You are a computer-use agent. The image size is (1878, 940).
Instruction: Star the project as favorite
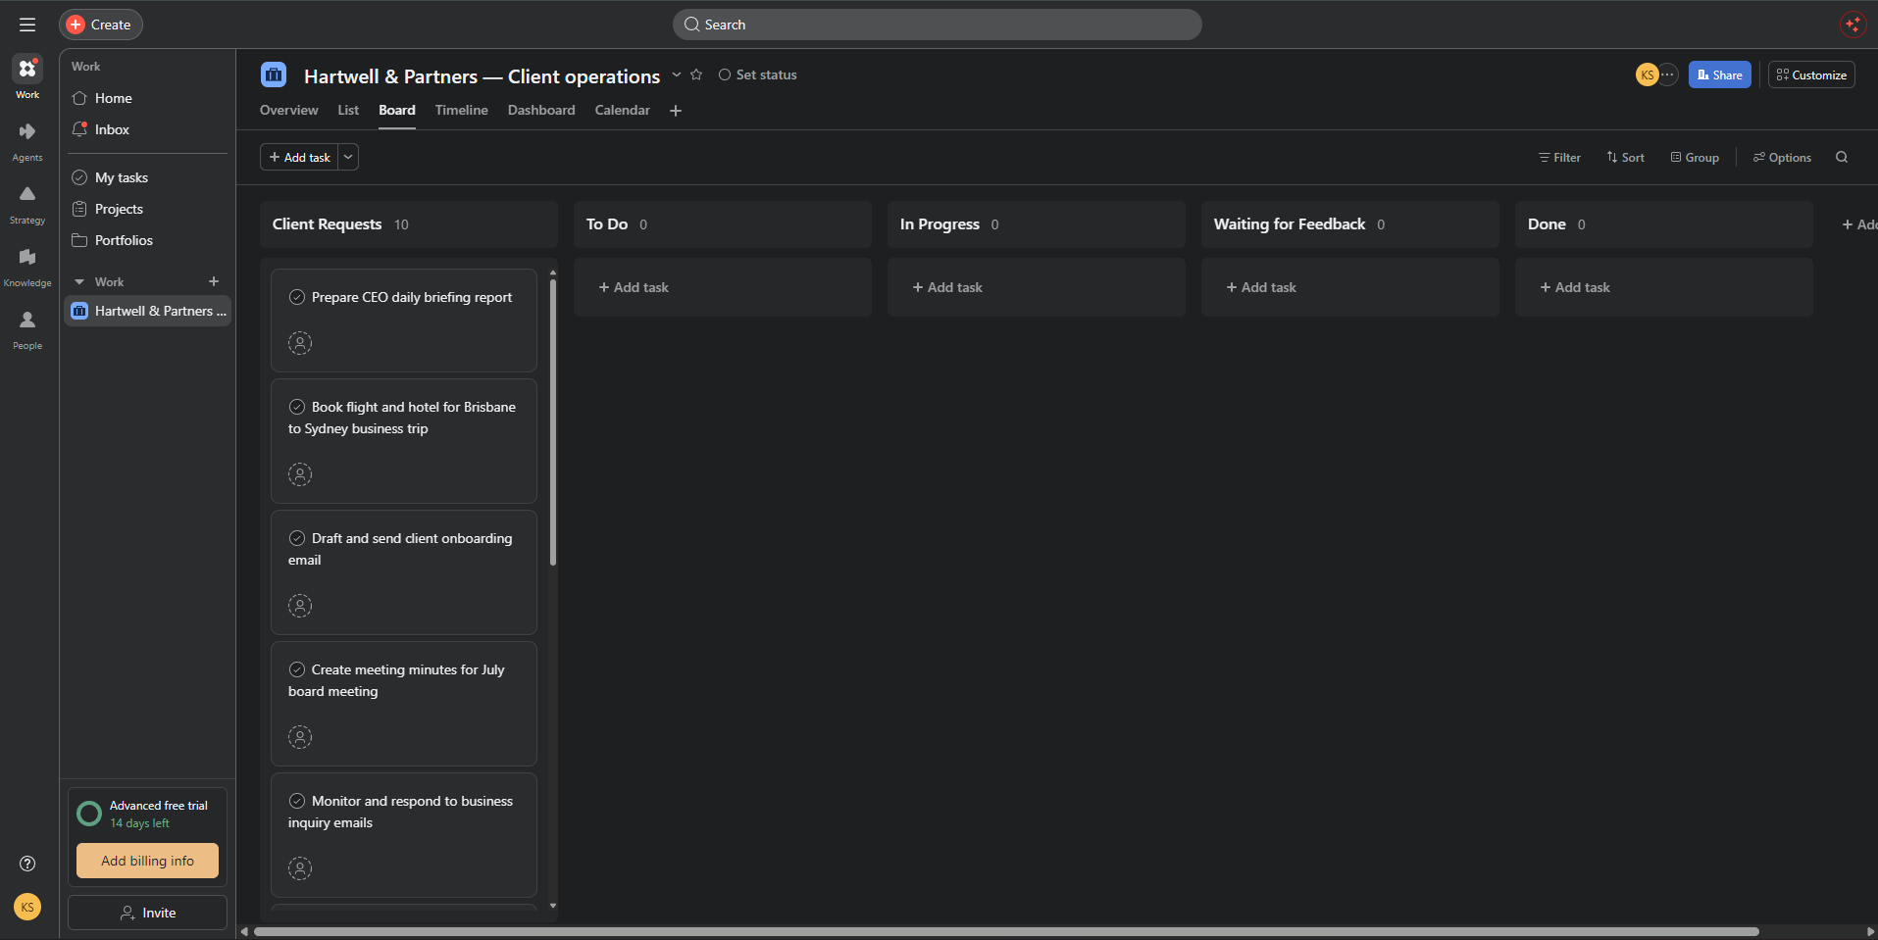[696, 74]
